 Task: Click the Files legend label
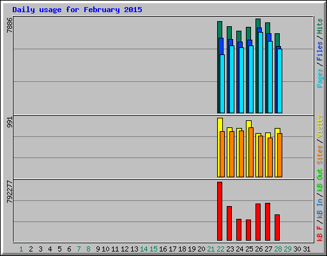[320, 51]
